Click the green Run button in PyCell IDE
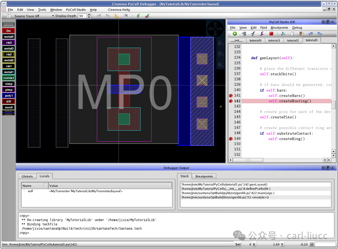The width and height of the screenshot is (338, 249). click(x=235, y=34)
